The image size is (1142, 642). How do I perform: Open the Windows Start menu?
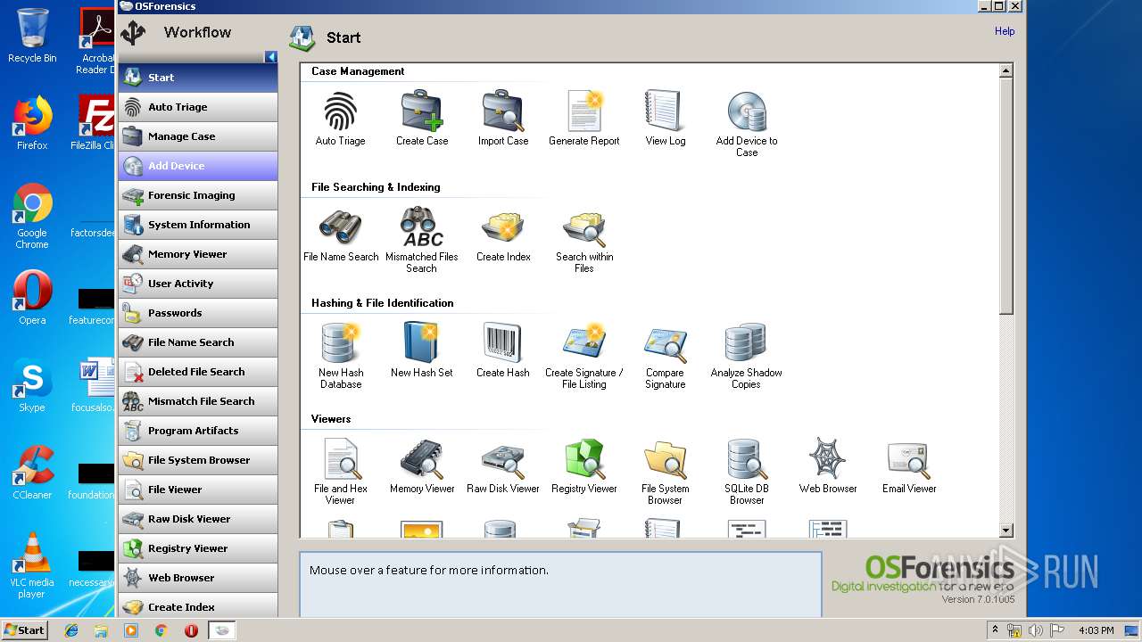point(25,630)
